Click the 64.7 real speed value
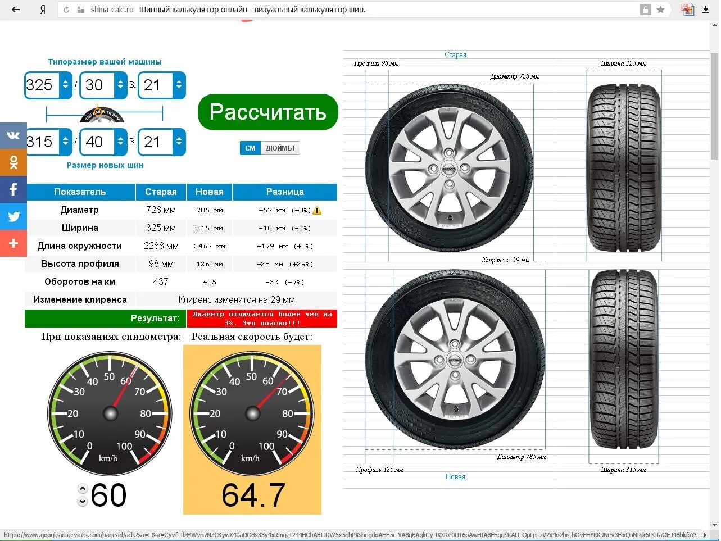Image resolution: width=721 pixels, height=541 pixels. tap(253, 495)
